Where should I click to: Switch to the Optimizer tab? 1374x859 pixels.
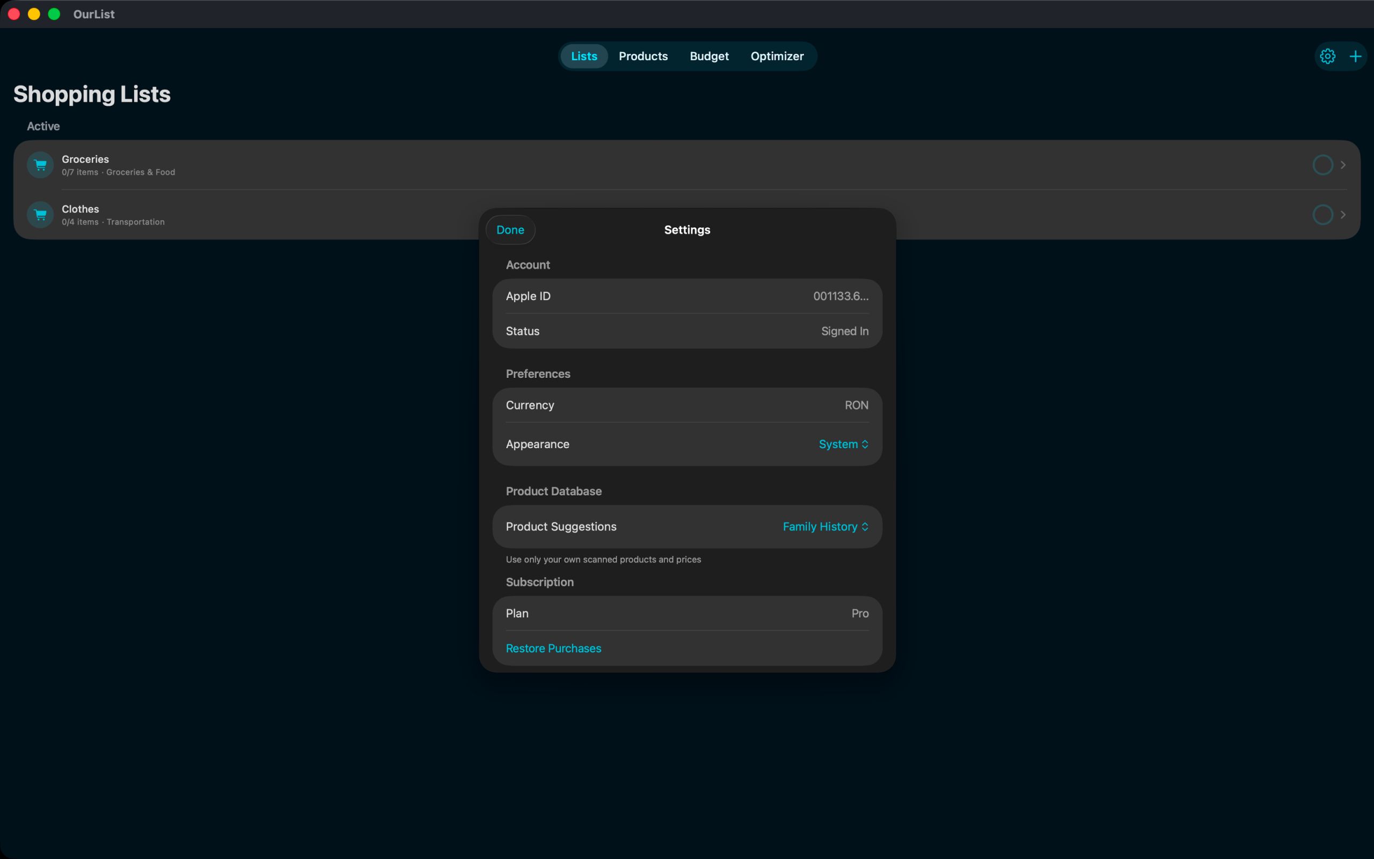(x=777, y=56)
